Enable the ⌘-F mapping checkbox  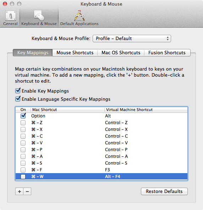click(23, 170)
